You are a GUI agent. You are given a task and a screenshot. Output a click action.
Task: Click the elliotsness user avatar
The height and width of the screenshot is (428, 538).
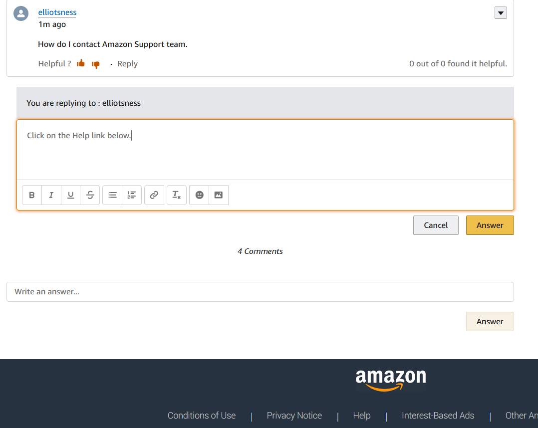pyautogui.click(x=21, y=13)
